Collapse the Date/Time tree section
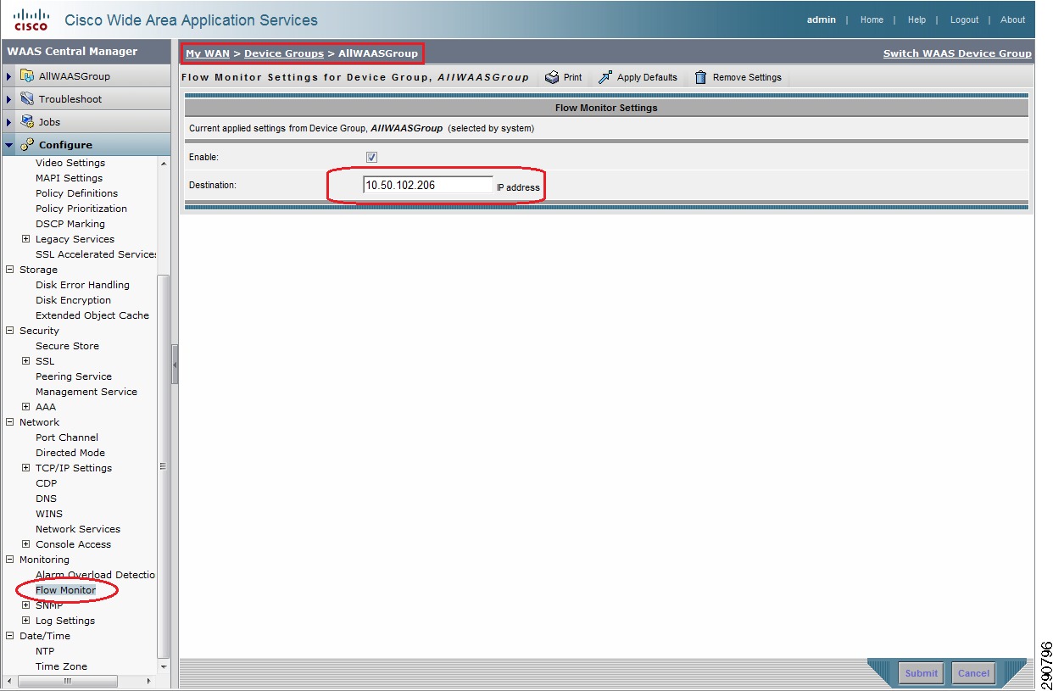This screenshot has height=691, width=1053. 10,636
